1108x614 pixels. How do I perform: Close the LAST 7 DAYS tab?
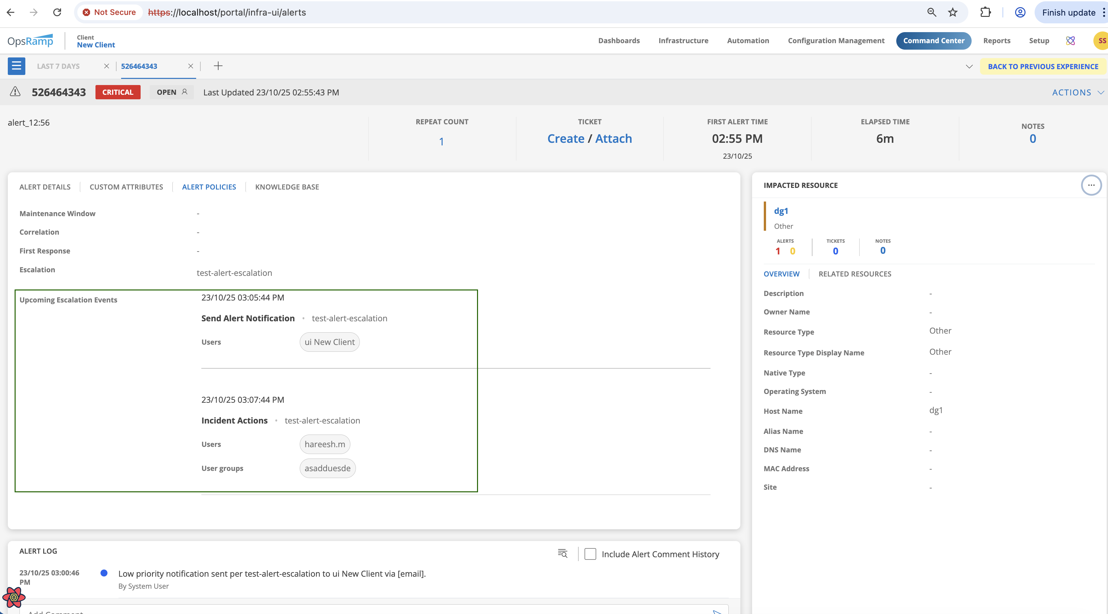point(107,66)
